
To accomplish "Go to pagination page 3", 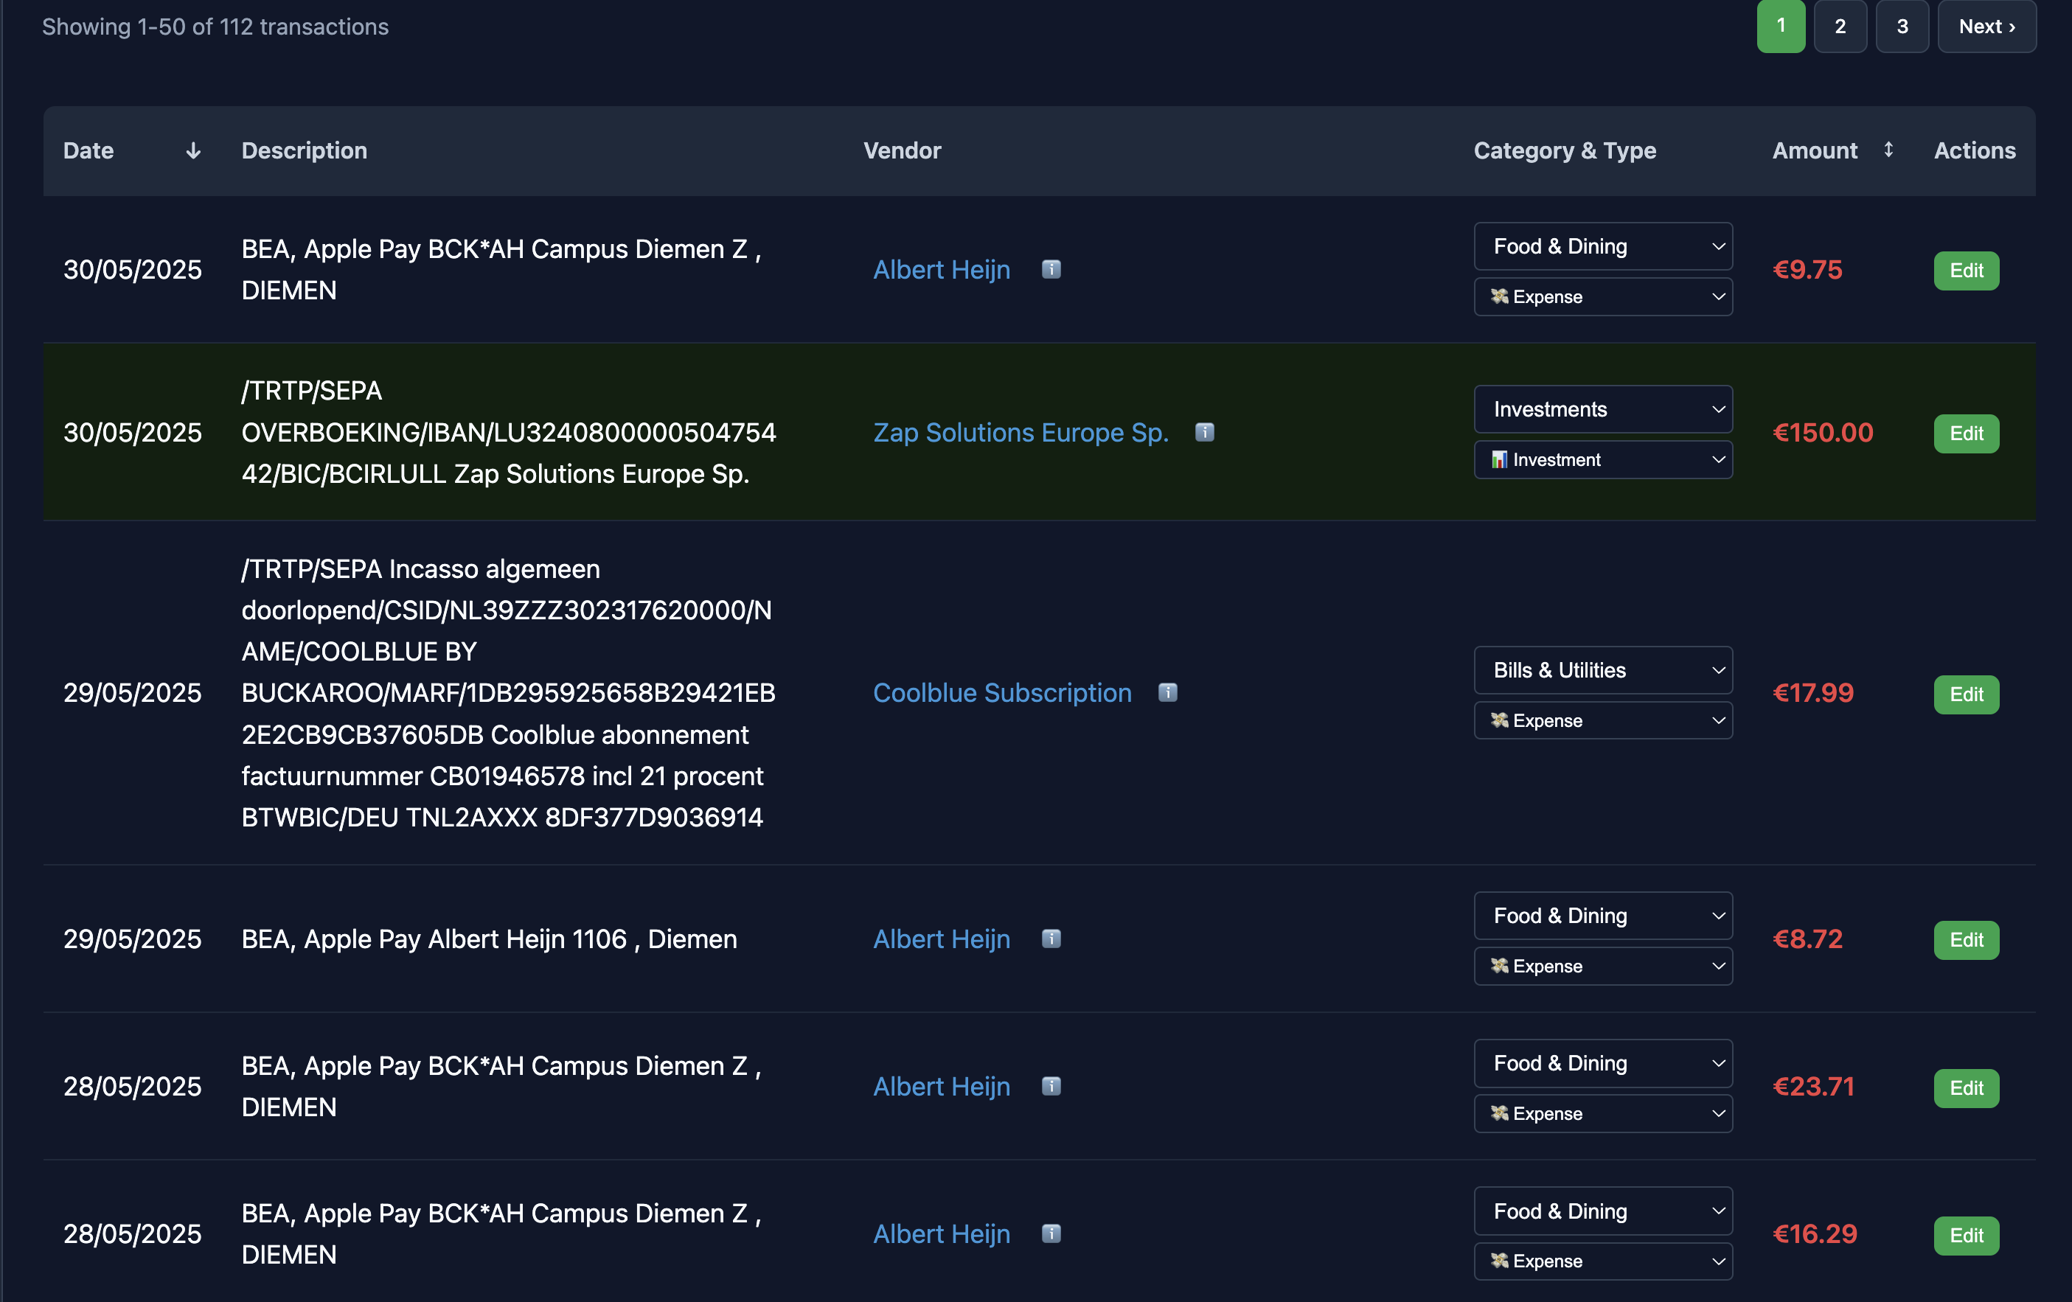I will (1902, 26).
